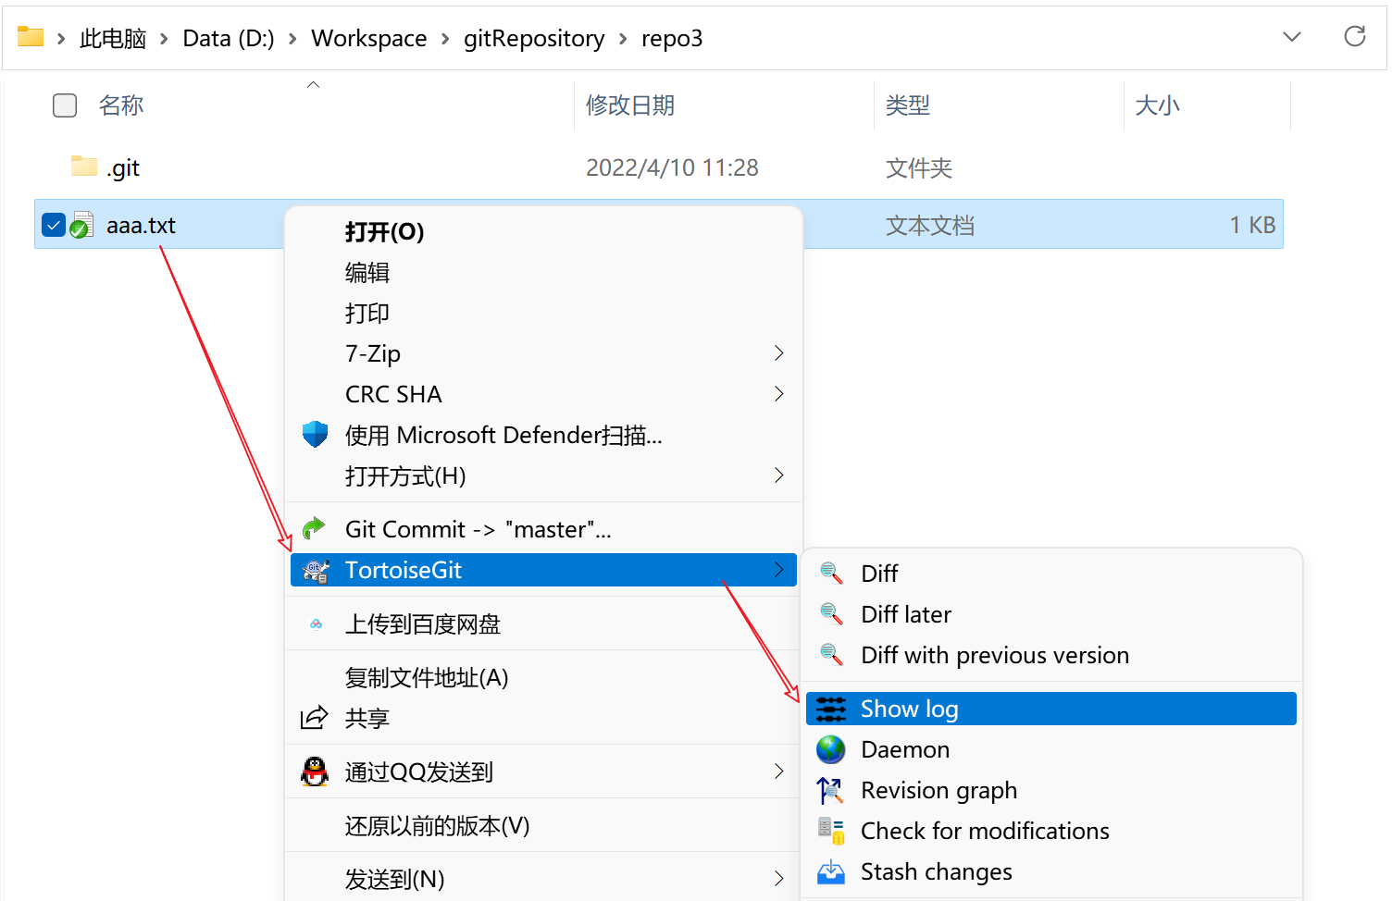The image size is (1392, 901).
Task: Choose Diff later from TortoiseGit submenu
Action: (905, 615)
